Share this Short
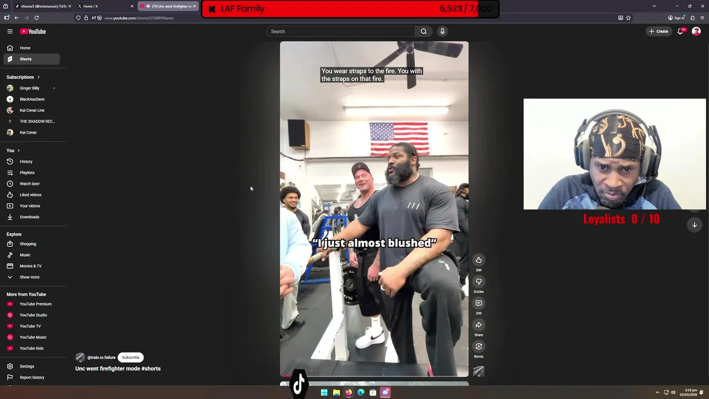 coord(479,325)
